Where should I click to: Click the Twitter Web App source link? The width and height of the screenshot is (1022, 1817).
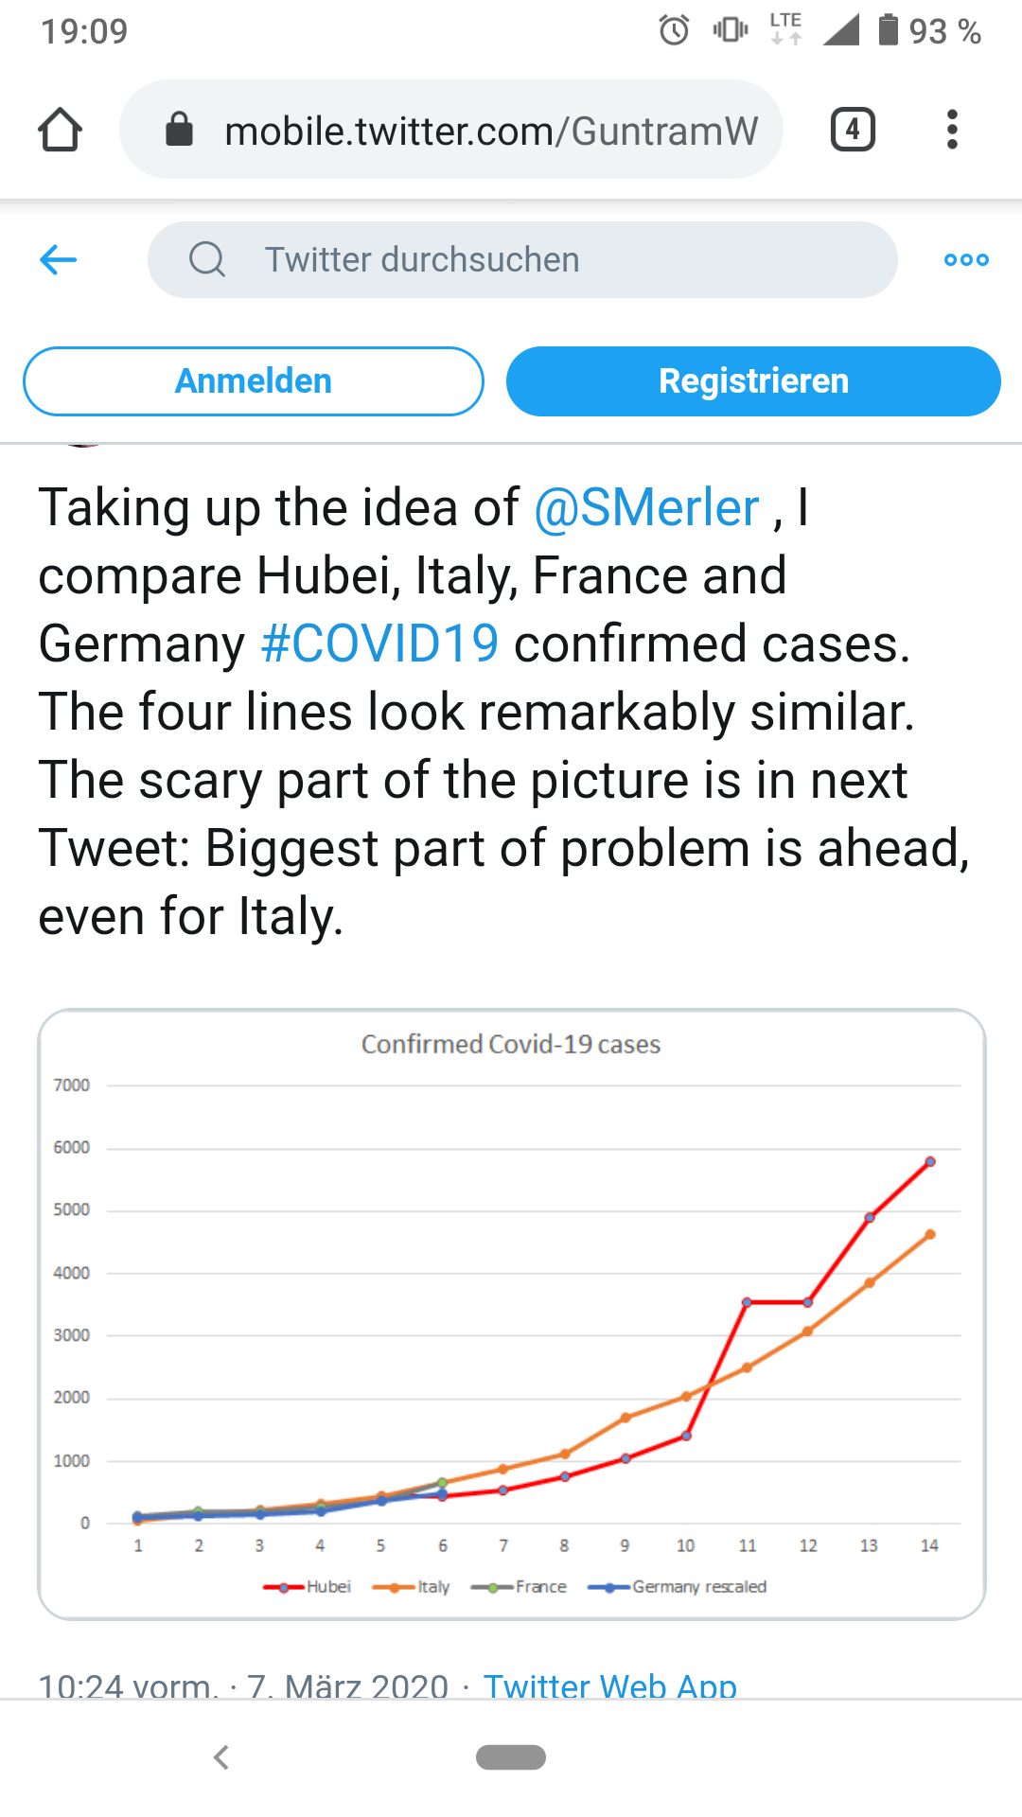point(609,1685)
